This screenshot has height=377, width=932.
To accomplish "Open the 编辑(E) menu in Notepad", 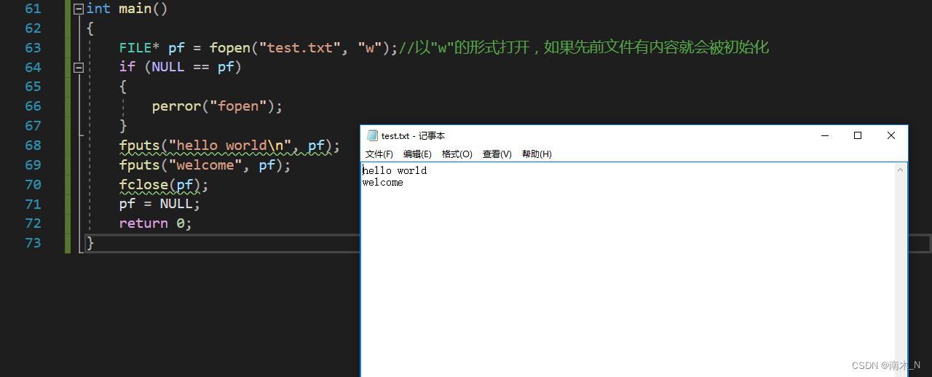I will [417, 154].
